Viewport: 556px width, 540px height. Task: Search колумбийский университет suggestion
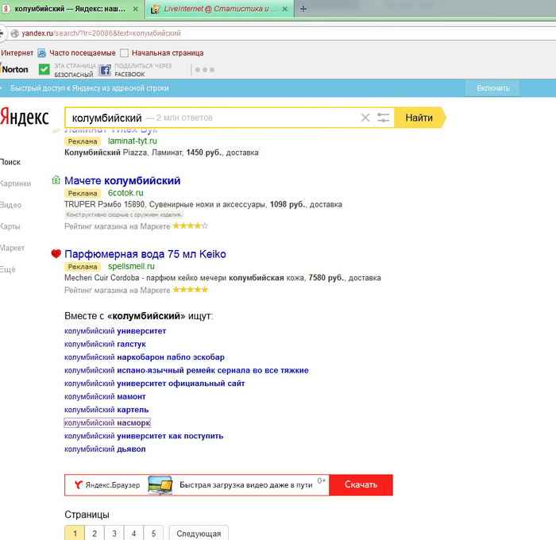[x=115, y=331]
